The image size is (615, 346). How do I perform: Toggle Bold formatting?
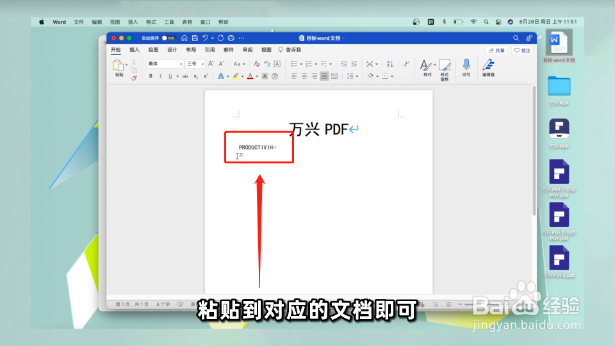[x=151, y=76]
